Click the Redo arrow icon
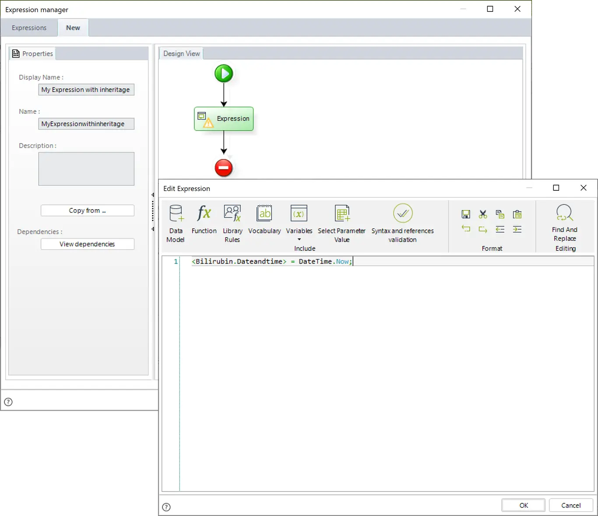The width and height of the screenshot is (598, 516). [483, 229]
